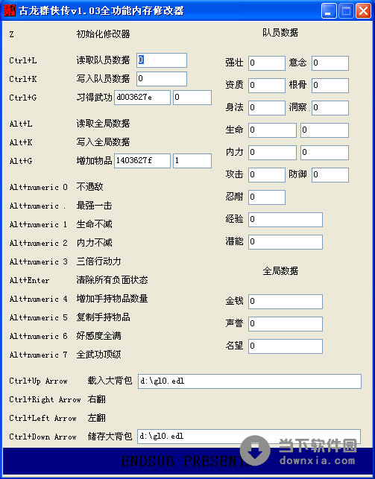Click the 队员数据 section heading

coord(280,32)
